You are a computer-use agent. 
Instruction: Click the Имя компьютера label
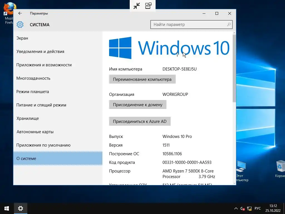(126, 69)
